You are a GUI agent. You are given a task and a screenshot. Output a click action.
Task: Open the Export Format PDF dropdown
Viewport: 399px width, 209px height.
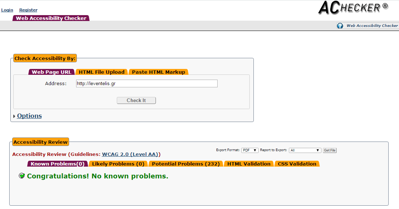tap(250, 150)
